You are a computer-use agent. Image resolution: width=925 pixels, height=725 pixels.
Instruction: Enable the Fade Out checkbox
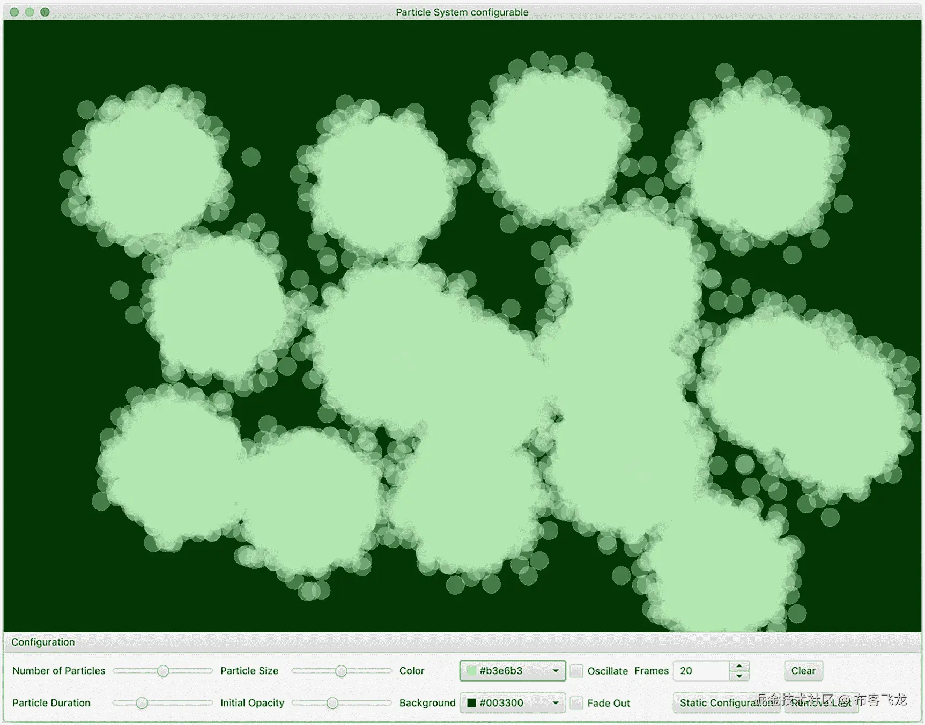576,703
